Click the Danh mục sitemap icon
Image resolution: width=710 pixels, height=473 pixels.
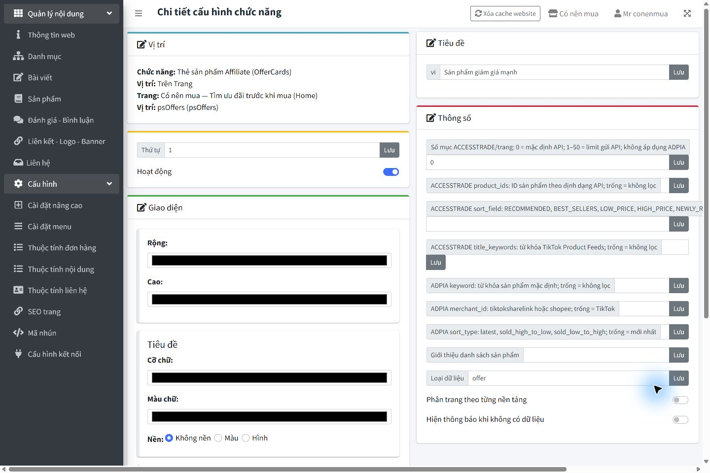(18, 56)
